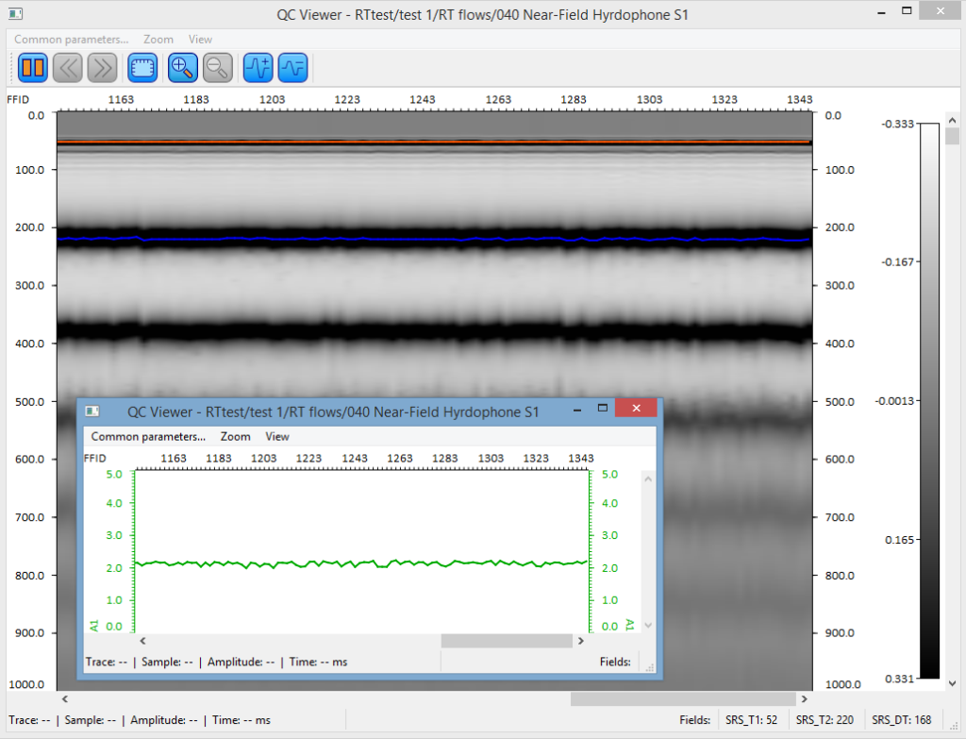Decrease amplitude gain using the waveform minus icon

pos(292,67)
